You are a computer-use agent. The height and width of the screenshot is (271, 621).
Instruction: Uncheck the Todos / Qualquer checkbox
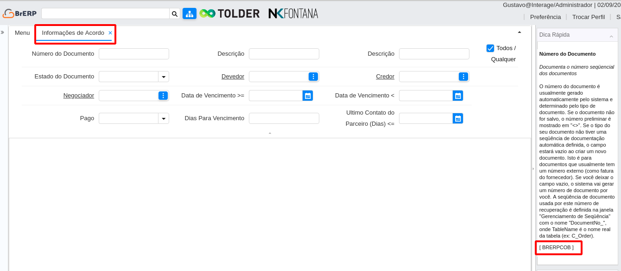click(x=490, y=47)
